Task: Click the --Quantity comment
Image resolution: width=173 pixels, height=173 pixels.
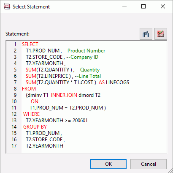Action: click(x=88, y=70)
